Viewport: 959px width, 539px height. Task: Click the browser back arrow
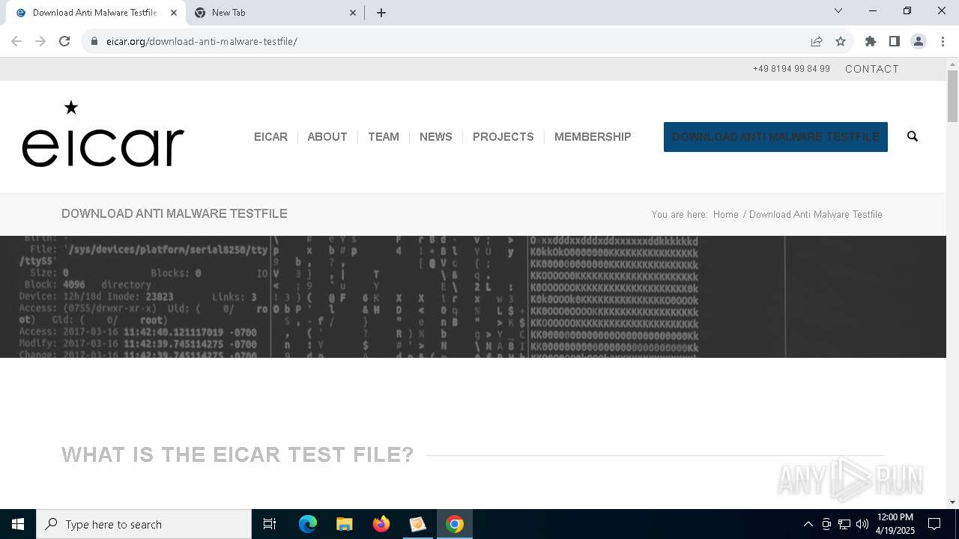coord(16,41)
